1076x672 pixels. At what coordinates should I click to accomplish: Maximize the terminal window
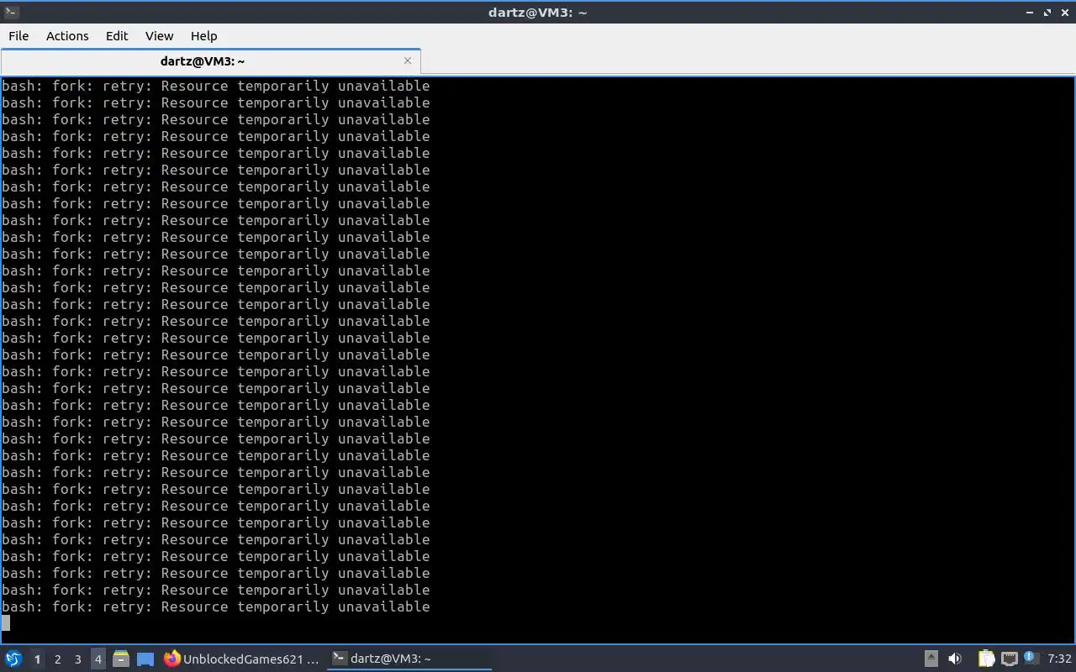click(x=1047, y=13)
